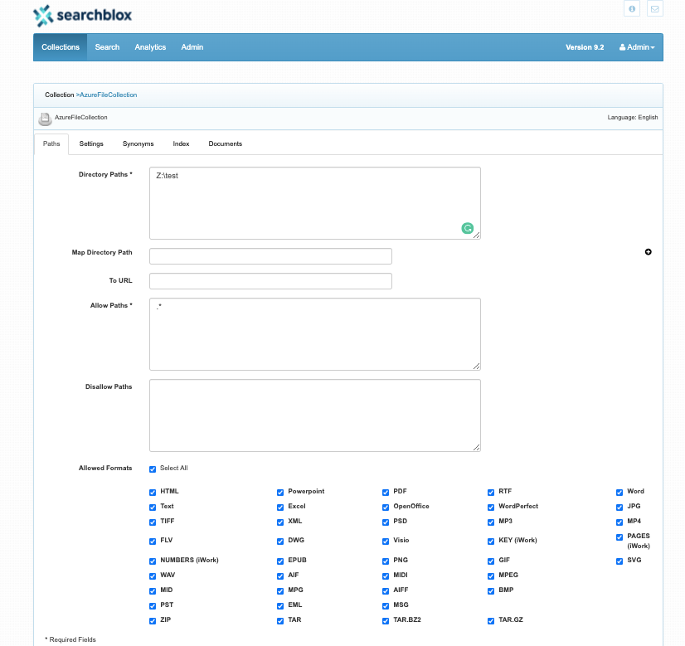The height and width of the screenshot is (646, 685).
Task: Click the info icon at top right
Action: point(632,9)
